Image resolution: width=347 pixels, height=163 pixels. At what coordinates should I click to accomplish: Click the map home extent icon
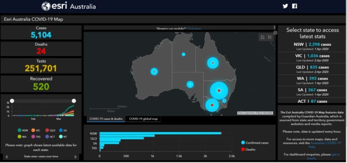(263, 37)
